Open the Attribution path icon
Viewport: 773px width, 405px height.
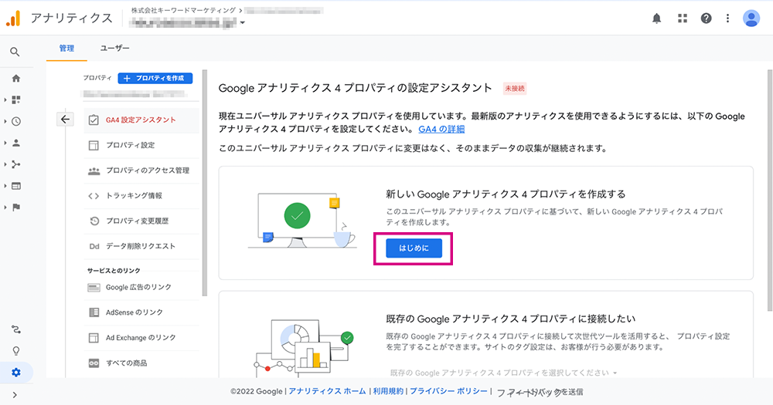coord(15,329)
